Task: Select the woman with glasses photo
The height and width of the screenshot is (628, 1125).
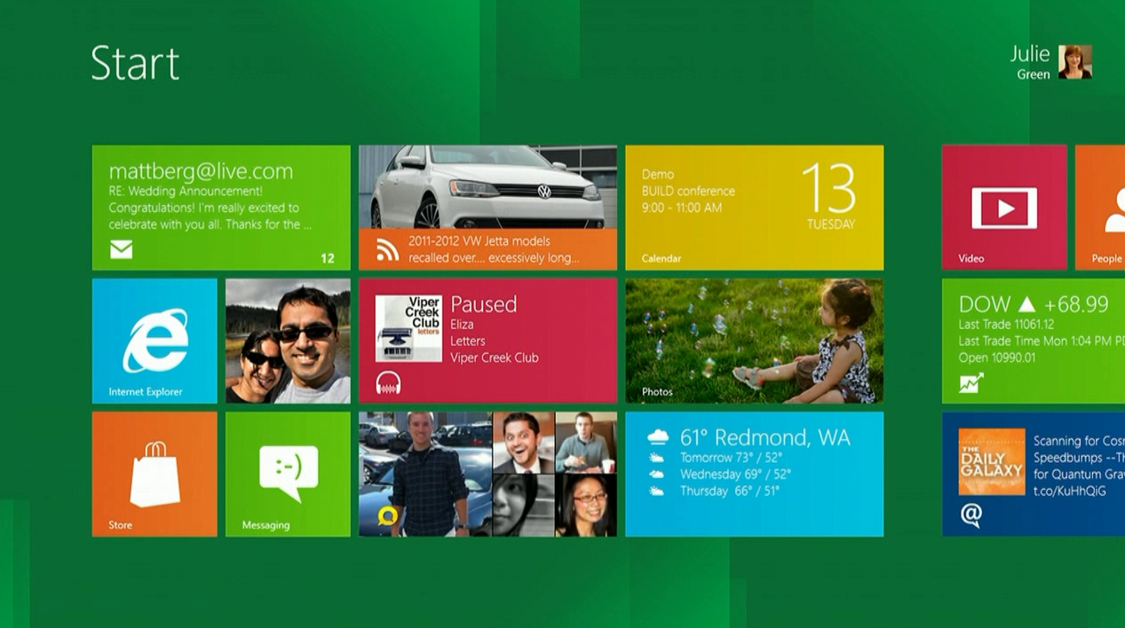Action: tap(586, 506)
